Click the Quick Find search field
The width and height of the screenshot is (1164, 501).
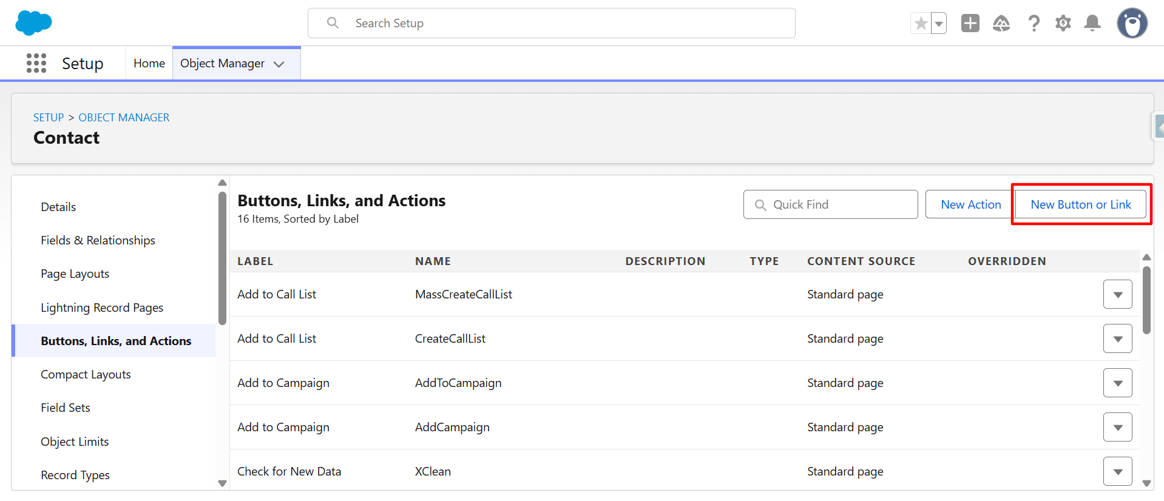(830, 204)
